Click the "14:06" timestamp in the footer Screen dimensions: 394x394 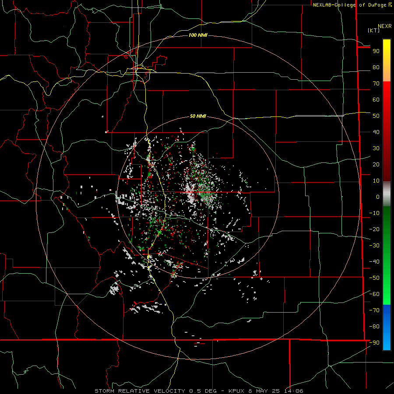click(294, 391)
